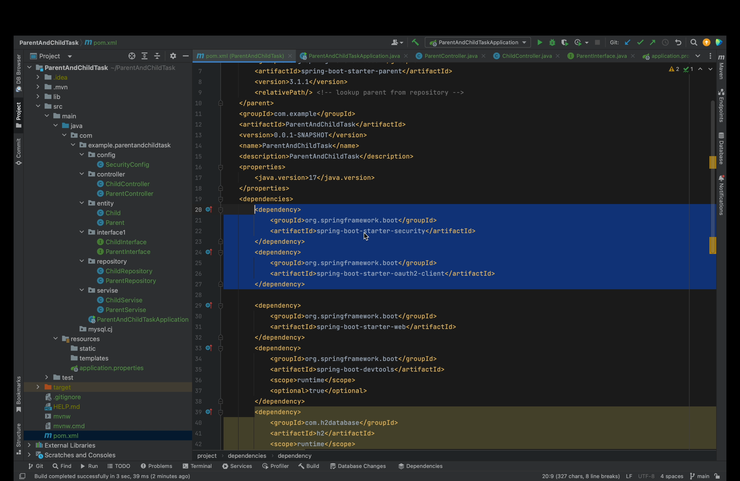Open the Endpoints tool window
Viewport: 740px width, 481px height.
pos(721,106)
